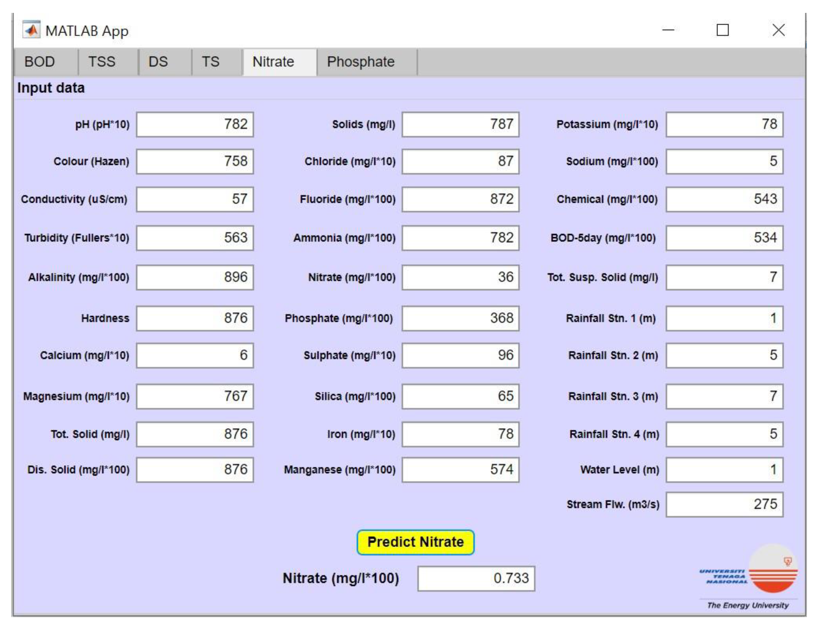Click the MATLAB logo icon in title bar
The image size is (815, 629).
point(31,30)
